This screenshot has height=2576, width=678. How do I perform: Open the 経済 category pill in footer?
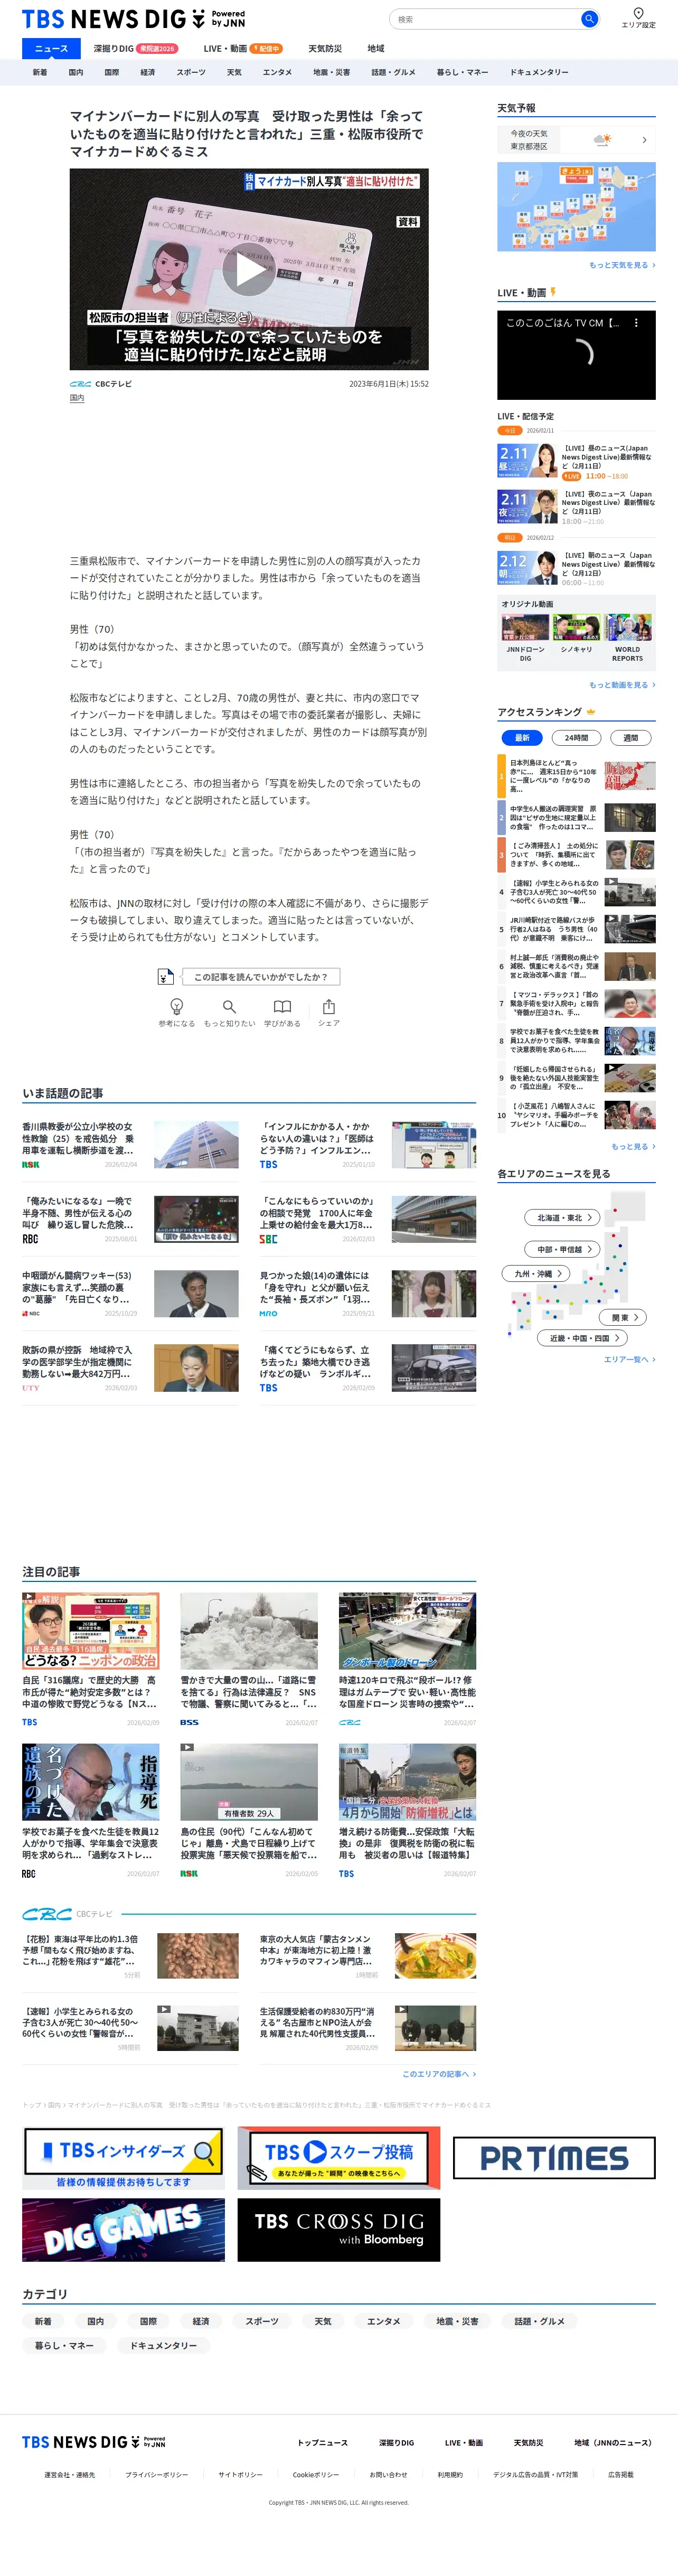click(201, 2321)
